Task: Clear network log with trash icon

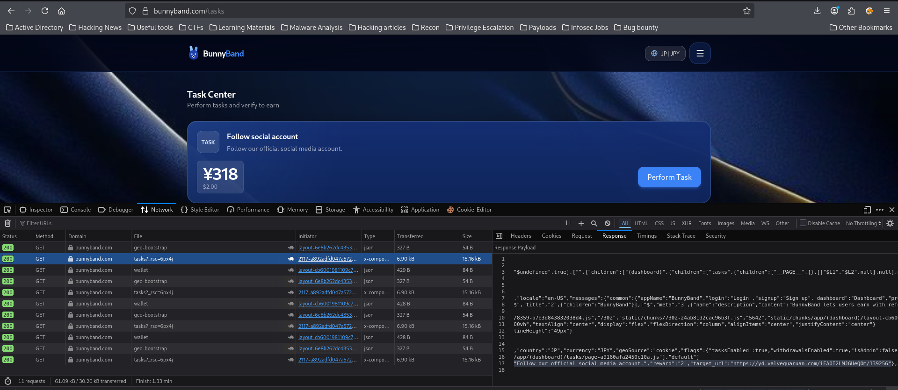Action: click(x=7, y=223)
